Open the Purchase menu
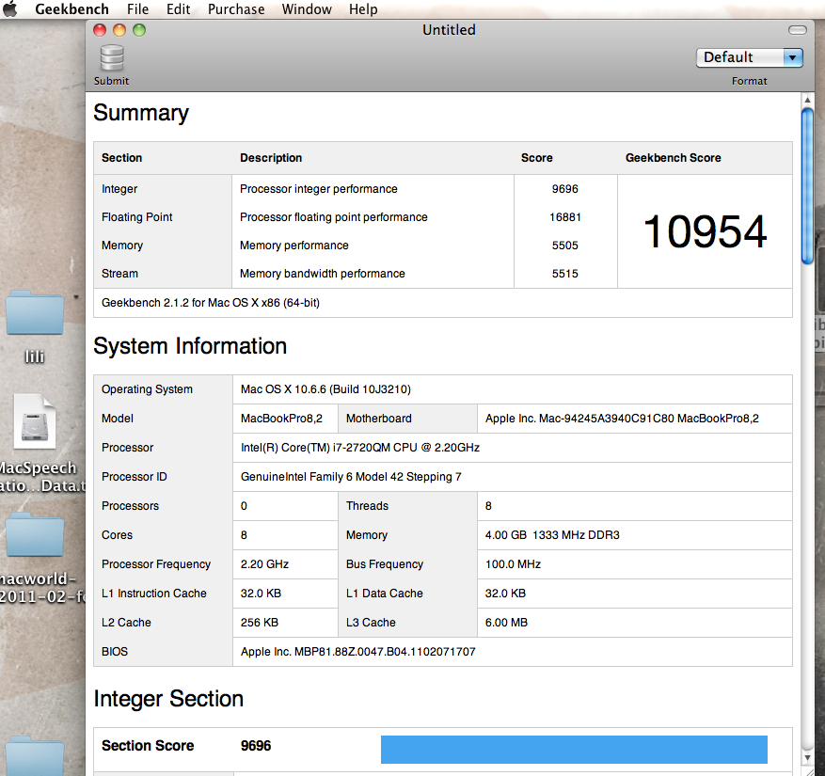 pos(236,9)
